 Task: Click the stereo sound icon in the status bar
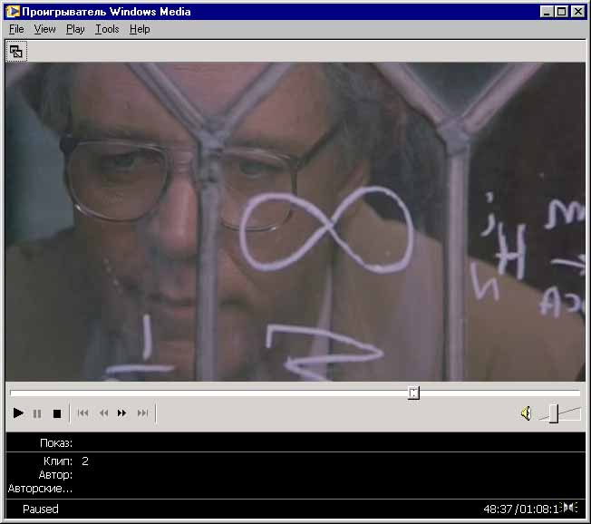569,508
